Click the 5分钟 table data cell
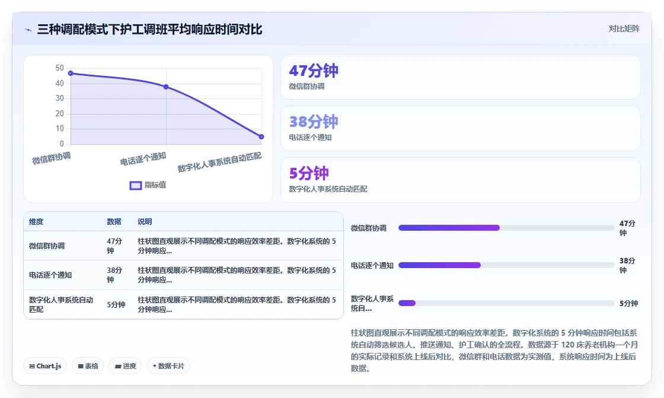This screenshot has height=398, width=664. (x=116, y=305)
